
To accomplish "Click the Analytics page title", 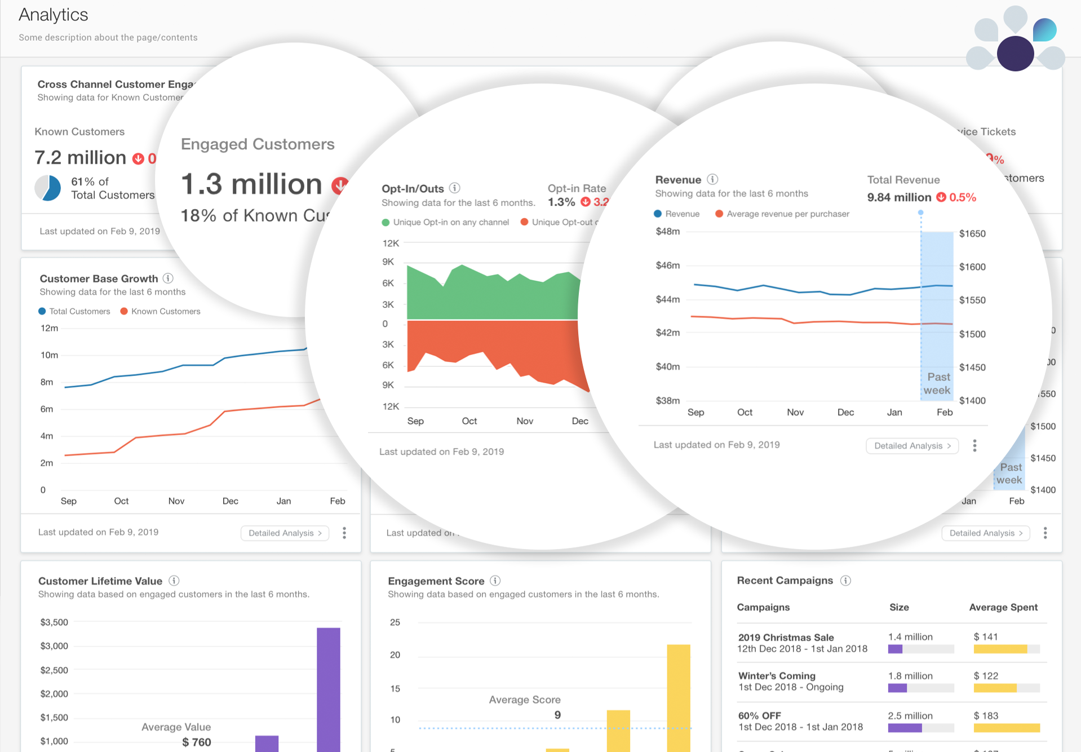I will click(54, 15).
